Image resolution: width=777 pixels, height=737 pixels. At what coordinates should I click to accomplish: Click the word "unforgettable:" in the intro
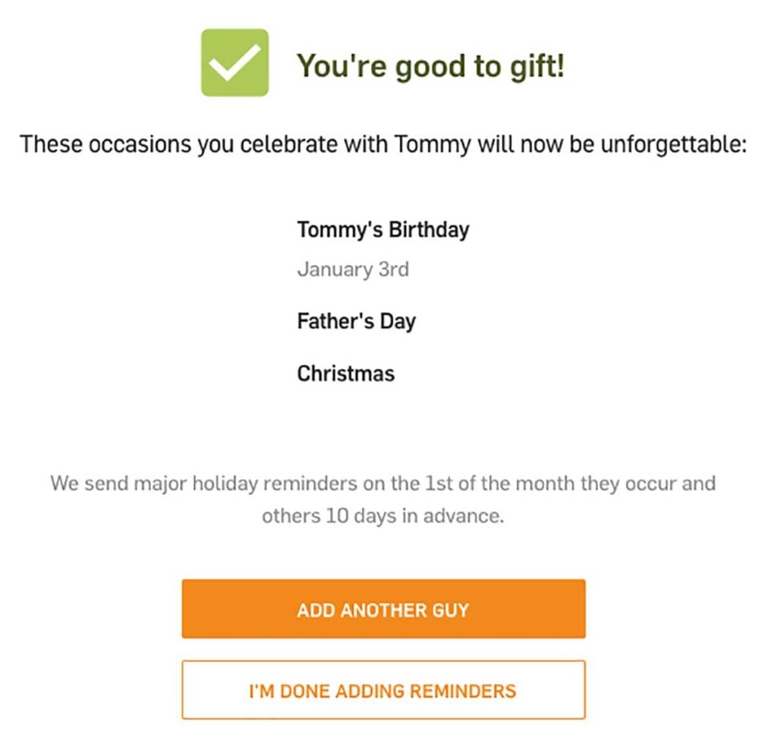[x=674, y=145]
